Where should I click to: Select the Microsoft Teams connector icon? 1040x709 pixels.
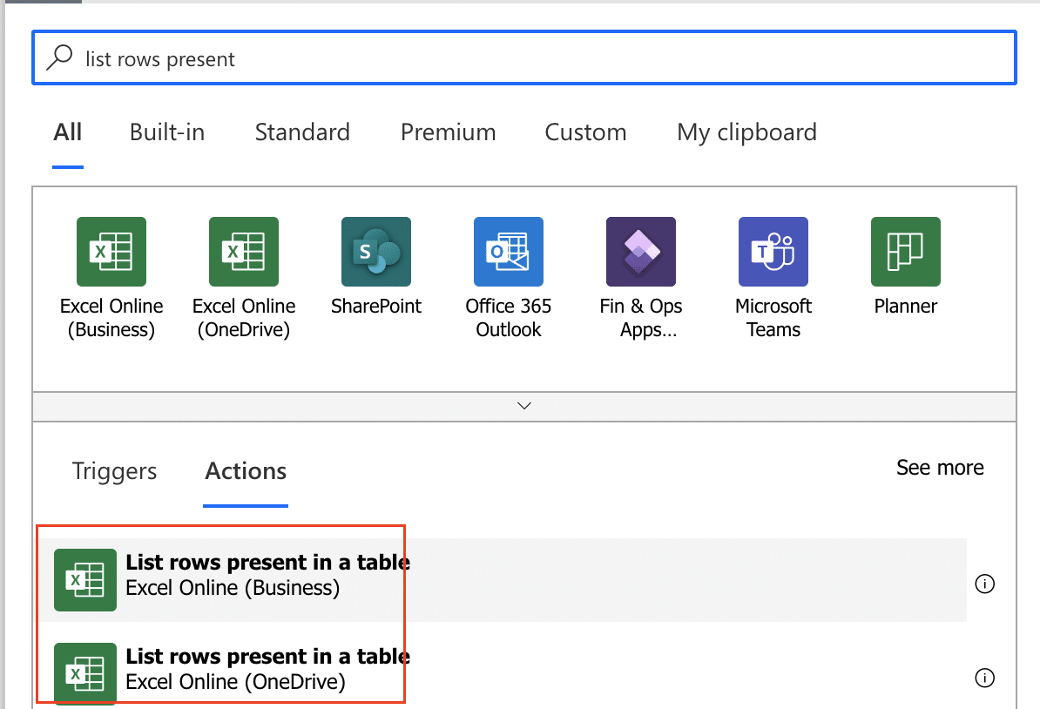(773, 252)
